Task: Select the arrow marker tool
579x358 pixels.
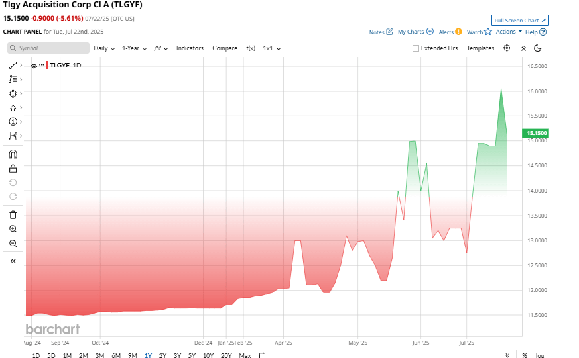Action: coord(13,108)
